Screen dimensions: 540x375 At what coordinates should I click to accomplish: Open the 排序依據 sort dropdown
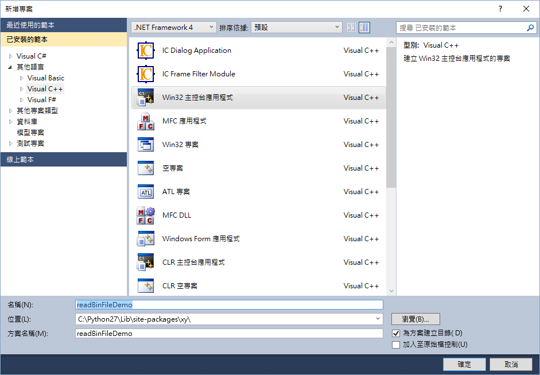tap(297, 28)
